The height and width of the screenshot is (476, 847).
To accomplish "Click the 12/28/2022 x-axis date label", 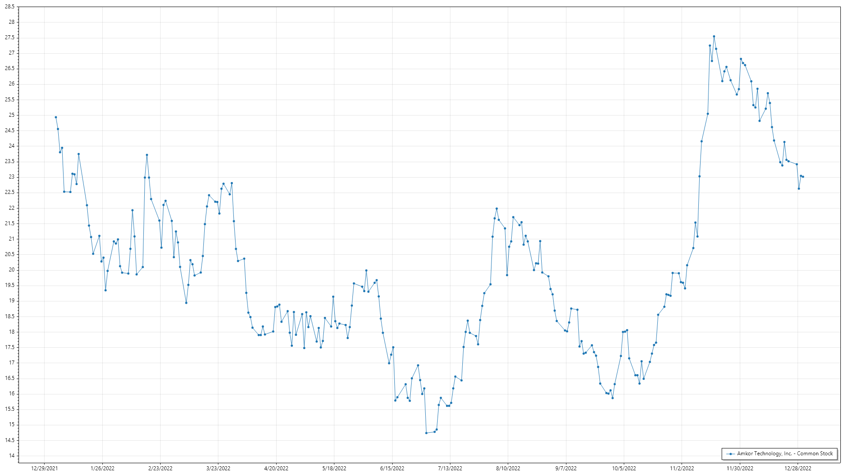I will [x=798, y=469].
